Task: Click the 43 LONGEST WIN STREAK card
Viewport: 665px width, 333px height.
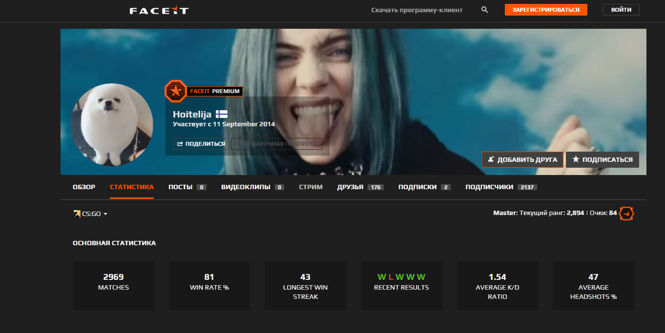Action: (305, 286)
